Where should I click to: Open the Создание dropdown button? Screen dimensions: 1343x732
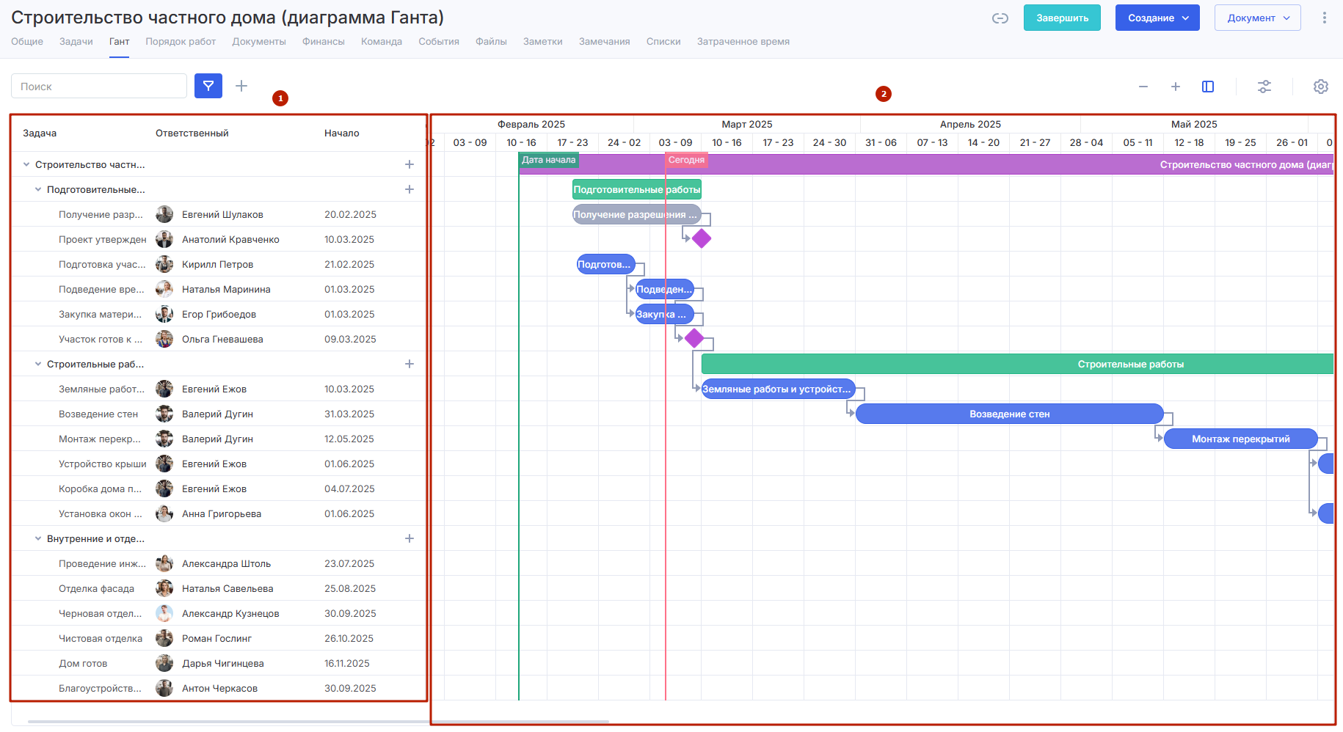pos(1157,18)
